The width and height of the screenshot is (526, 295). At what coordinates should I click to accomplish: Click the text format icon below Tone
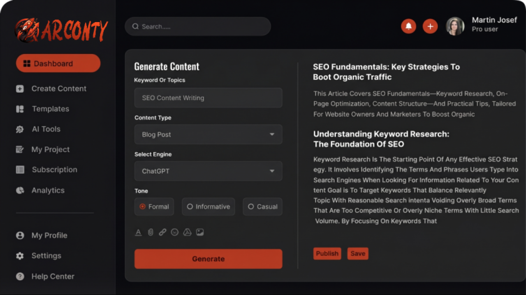pos(138,232)
